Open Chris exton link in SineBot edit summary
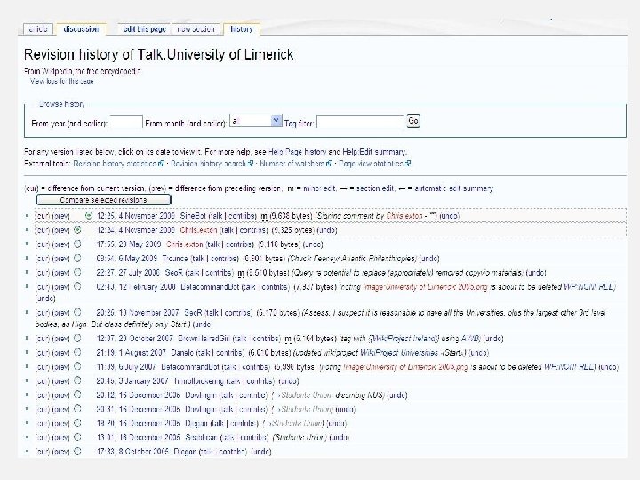The width and height of the screenshot is (640, 480). click(404, 216)
